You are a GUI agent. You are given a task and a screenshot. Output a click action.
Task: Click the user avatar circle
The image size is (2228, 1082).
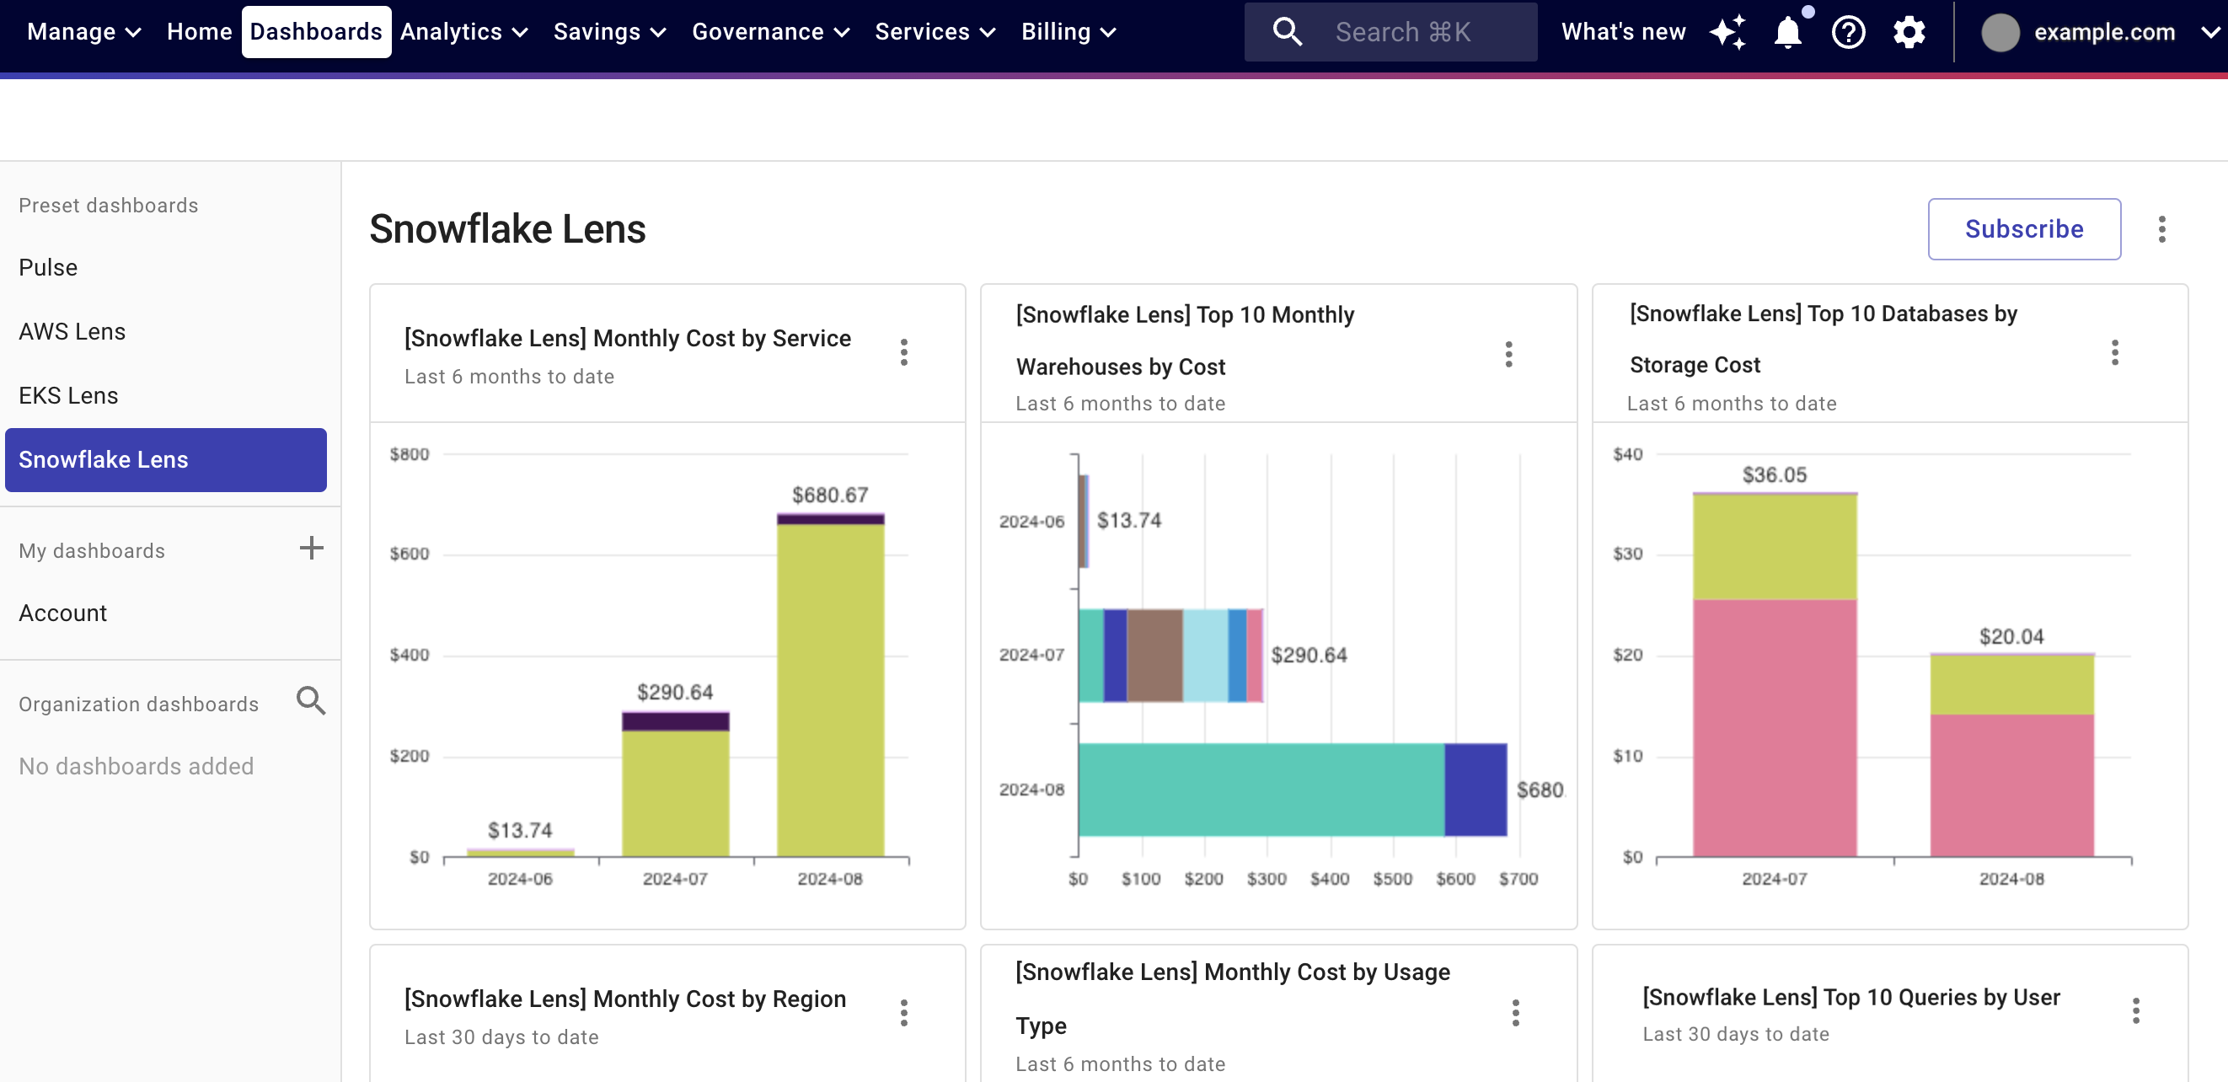tap(1999, 33)
